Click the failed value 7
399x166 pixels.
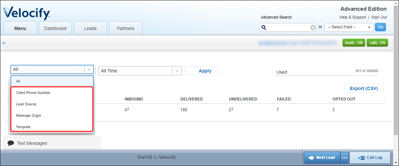pyautogui.click(x=279, y=110)
